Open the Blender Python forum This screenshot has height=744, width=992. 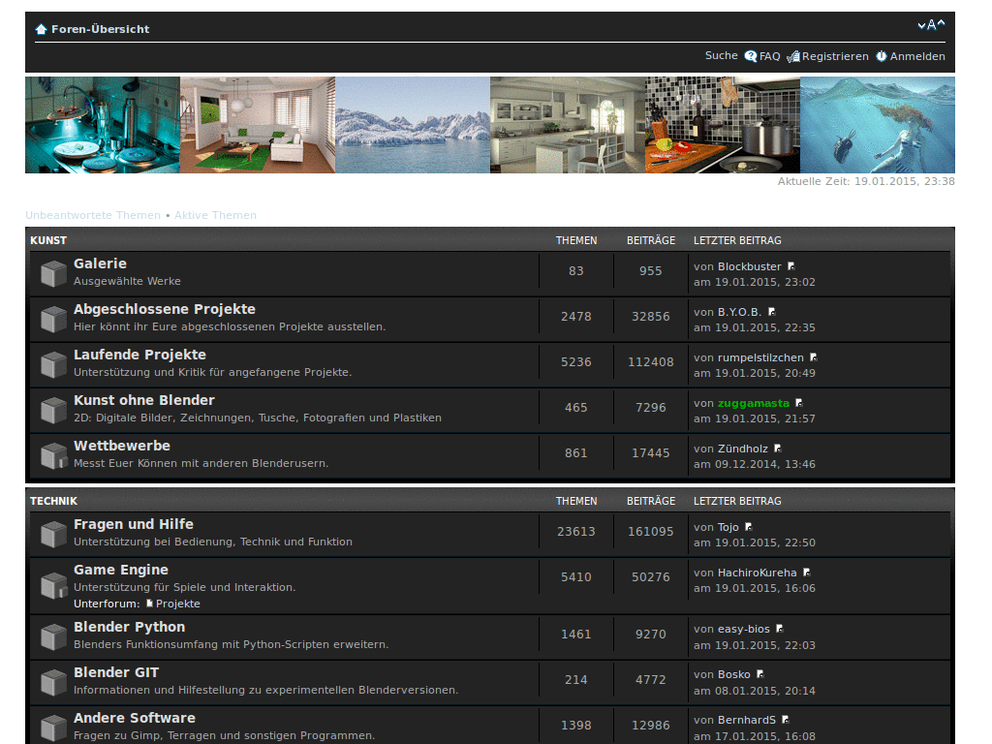tap(129, 627)
